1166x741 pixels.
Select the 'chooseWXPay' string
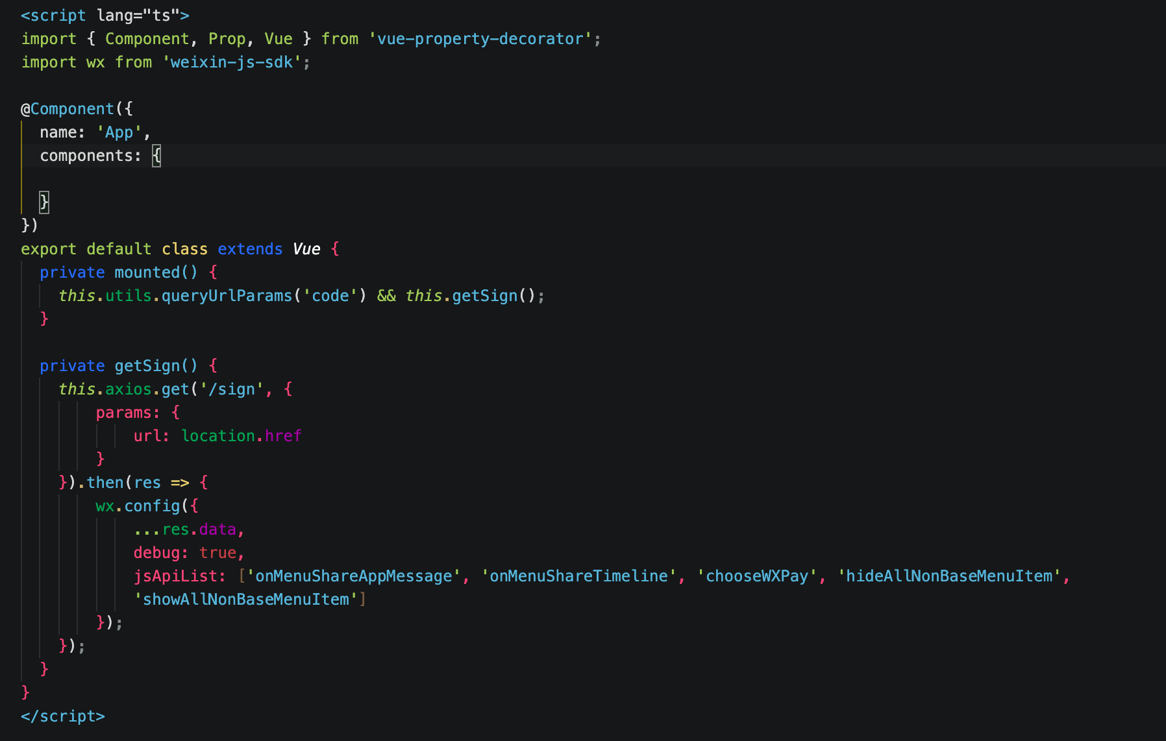point(757,576)
